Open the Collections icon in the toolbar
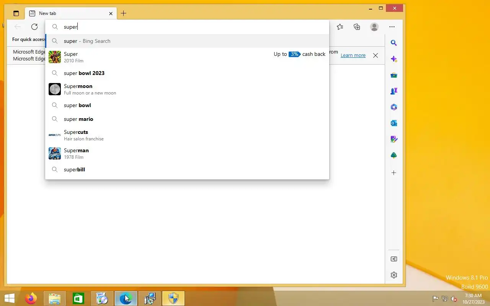The image size is (490, 306). 357,27
